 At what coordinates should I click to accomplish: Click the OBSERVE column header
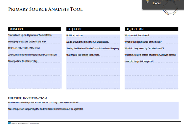(x=34, y=29)
